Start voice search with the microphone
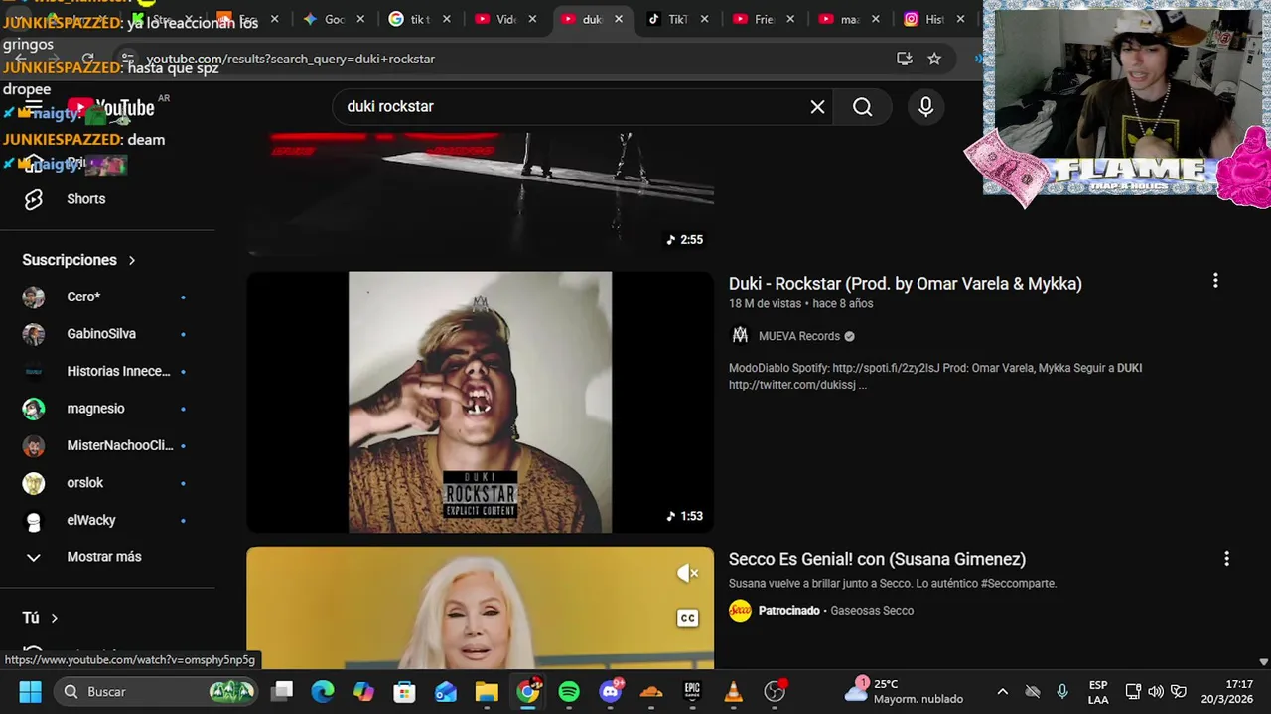 click(x=925, y=107)
